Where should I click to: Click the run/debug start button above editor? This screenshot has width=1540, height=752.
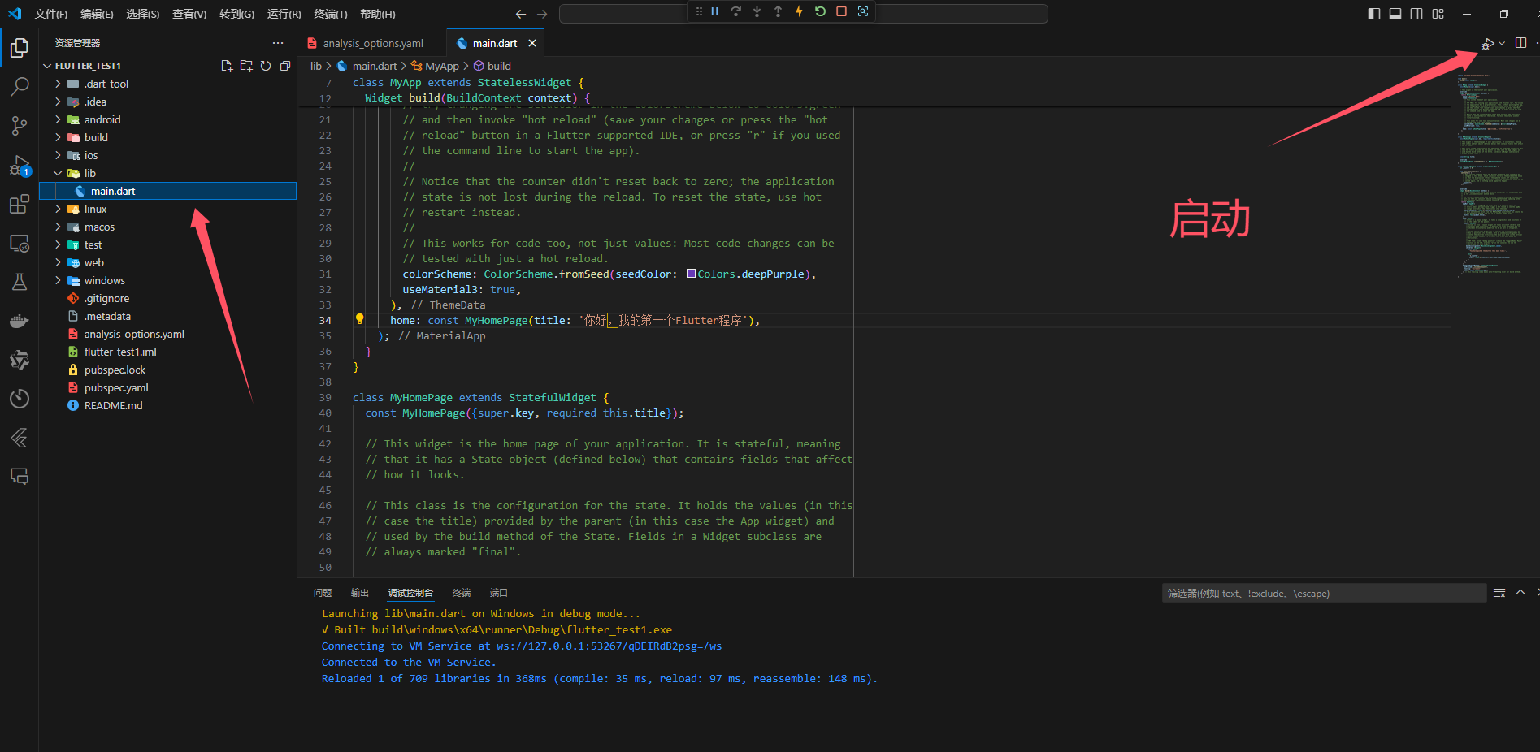1488,43
